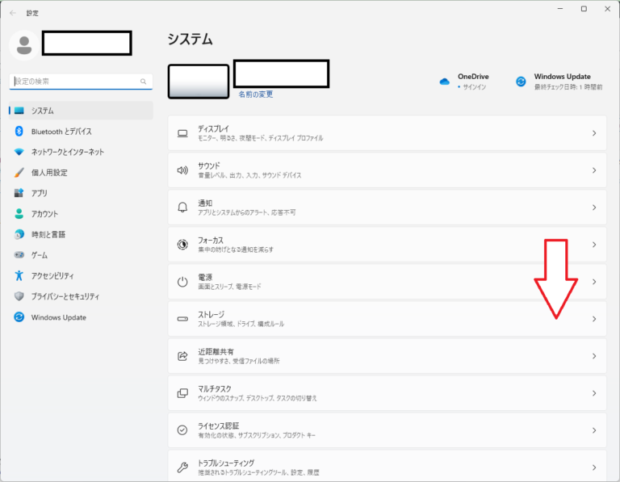Viewport: 620px width, 482px height.
Task: Click the search magnifier icon
Action: [143, 82]
